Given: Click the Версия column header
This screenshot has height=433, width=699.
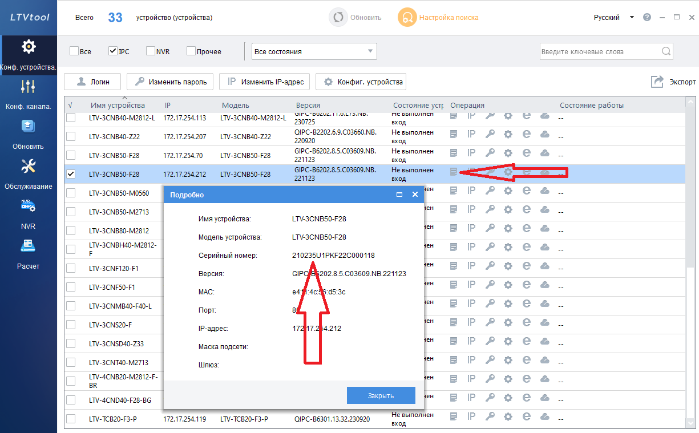Looking at the screenshot, I should (308, 105).
